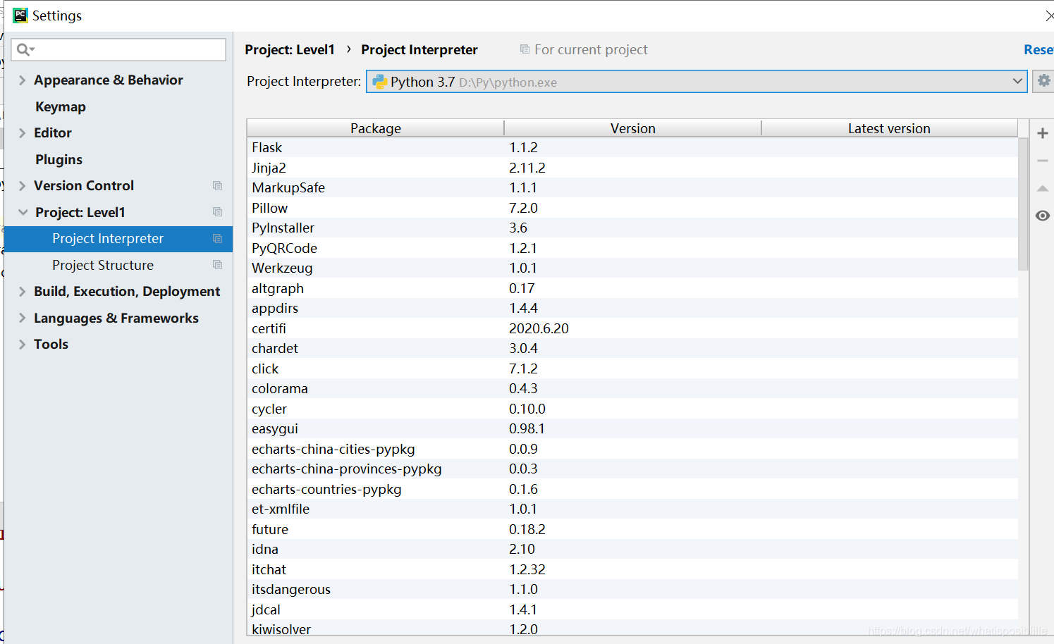1054x644 pixels.
Task: Select the Werkzeug package row
Action: tap(632, 268)
